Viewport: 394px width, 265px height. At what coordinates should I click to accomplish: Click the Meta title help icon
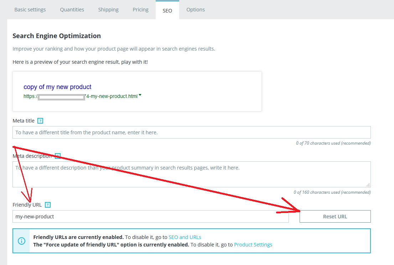(40, 121)
